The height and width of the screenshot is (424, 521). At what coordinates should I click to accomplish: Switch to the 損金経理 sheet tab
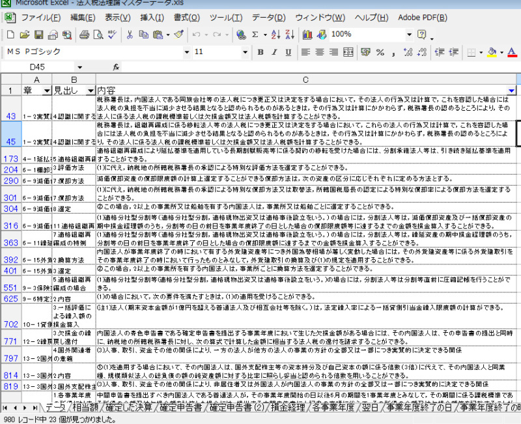tap(288, 407)
